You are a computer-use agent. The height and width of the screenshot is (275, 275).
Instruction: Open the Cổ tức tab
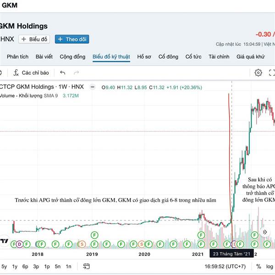tap(193, 57)
